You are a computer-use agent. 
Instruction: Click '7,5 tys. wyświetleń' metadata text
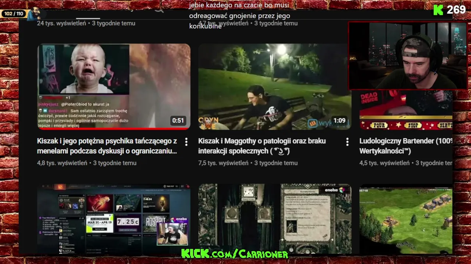223,163
